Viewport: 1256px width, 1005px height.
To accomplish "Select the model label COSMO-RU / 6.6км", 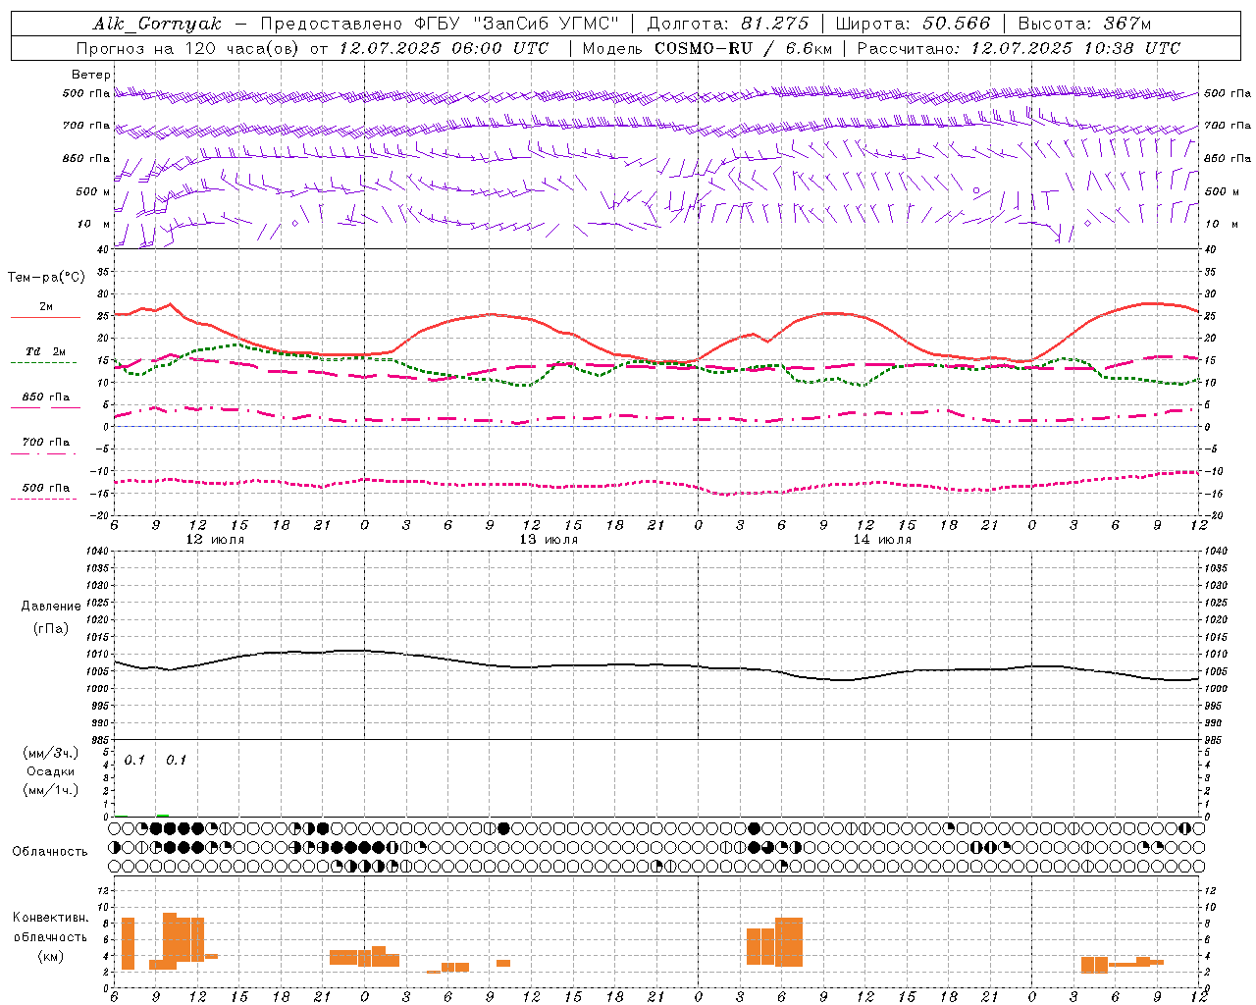I will 742,48.
